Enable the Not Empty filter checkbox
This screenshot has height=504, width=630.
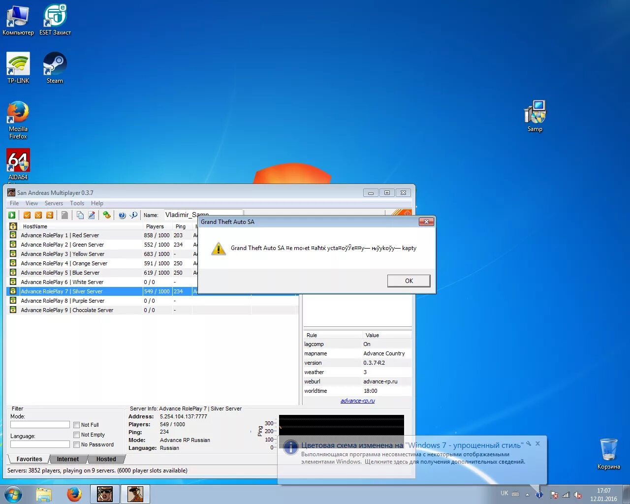[76, 435]
